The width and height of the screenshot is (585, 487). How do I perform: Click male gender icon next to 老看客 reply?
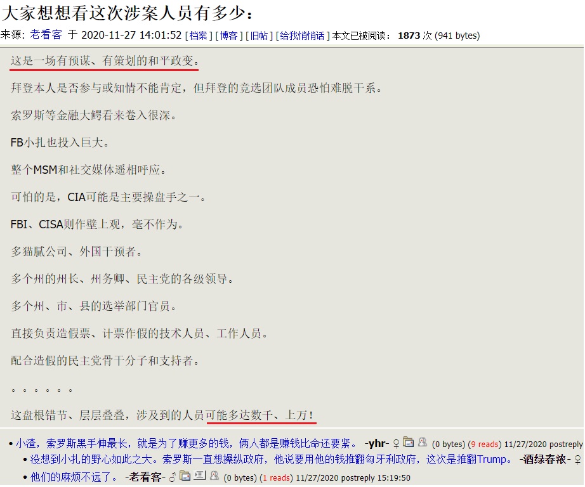coord(173,477)
